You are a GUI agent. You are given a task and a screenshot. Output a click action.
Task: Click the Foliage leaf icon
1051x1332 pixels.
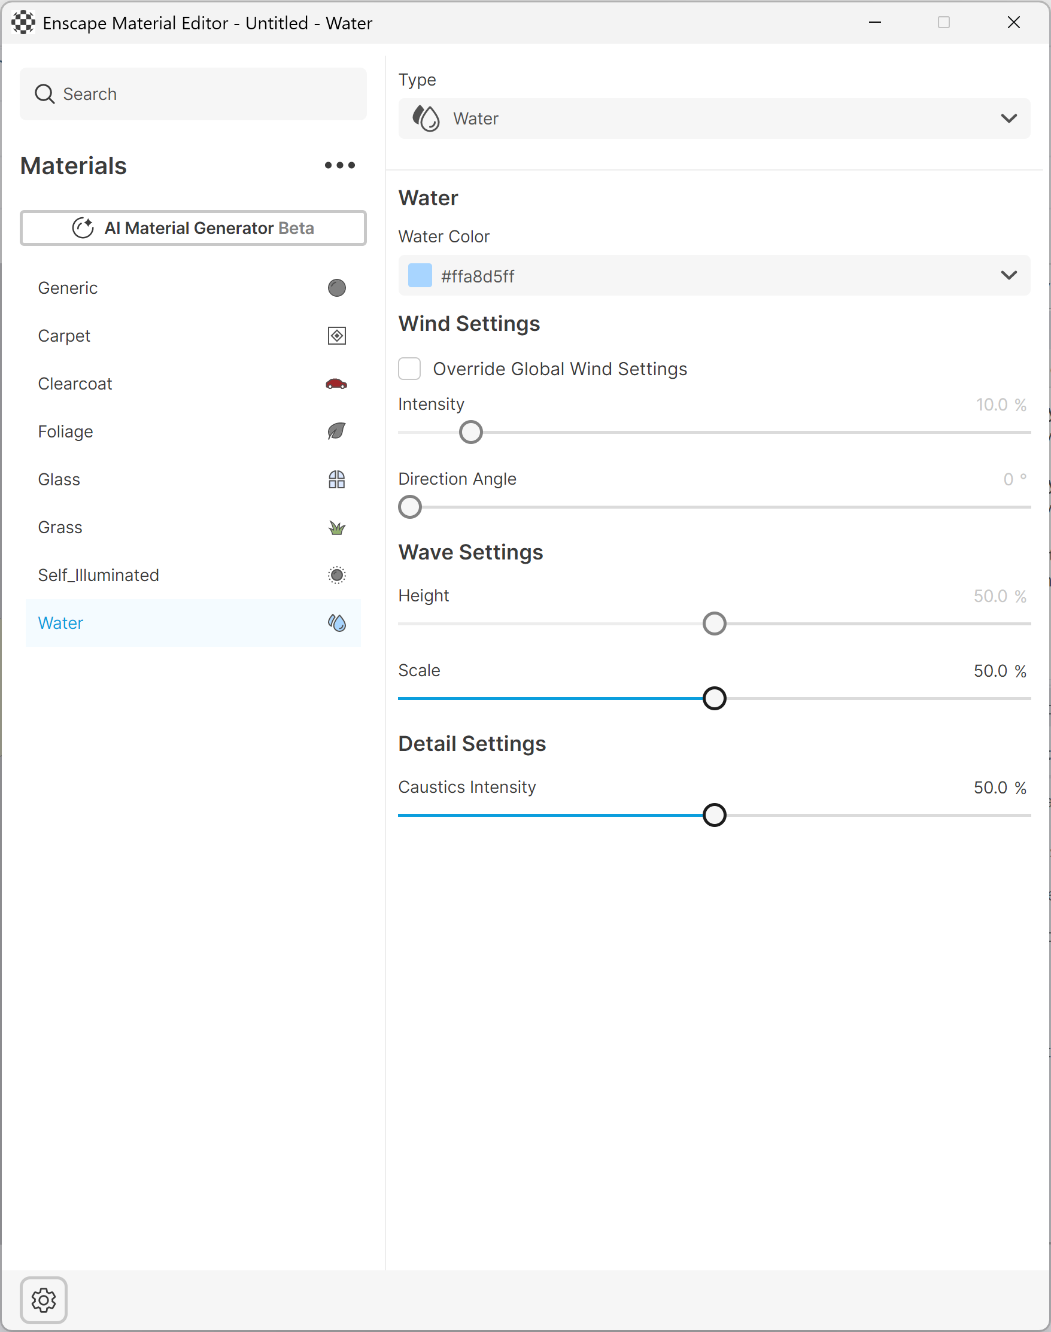click(x=336, y=431)
